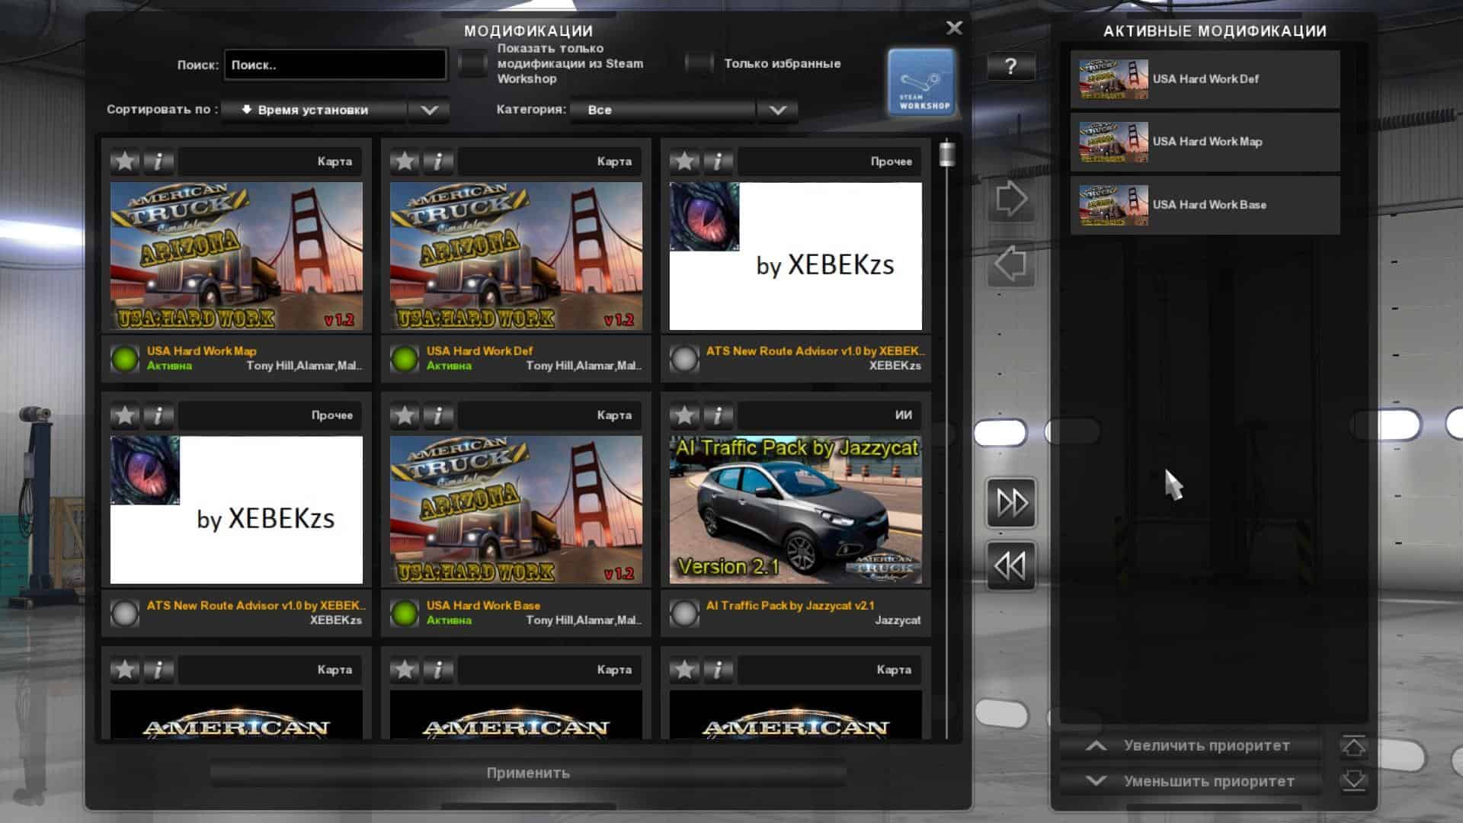Select USA Hard Work Base in active list
This screenshot has width=1463, height=823.
(1205, 205)
